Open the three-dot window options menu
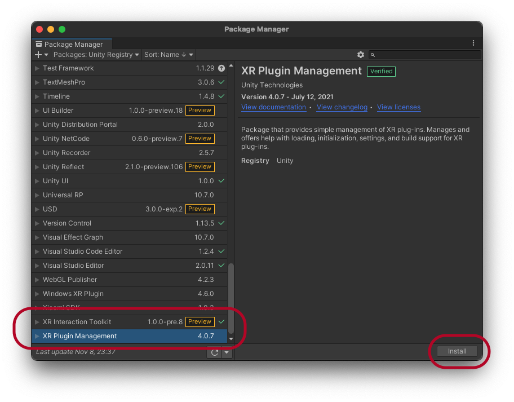The height and width of the screenshot is (402, 514). click(473, 43)
